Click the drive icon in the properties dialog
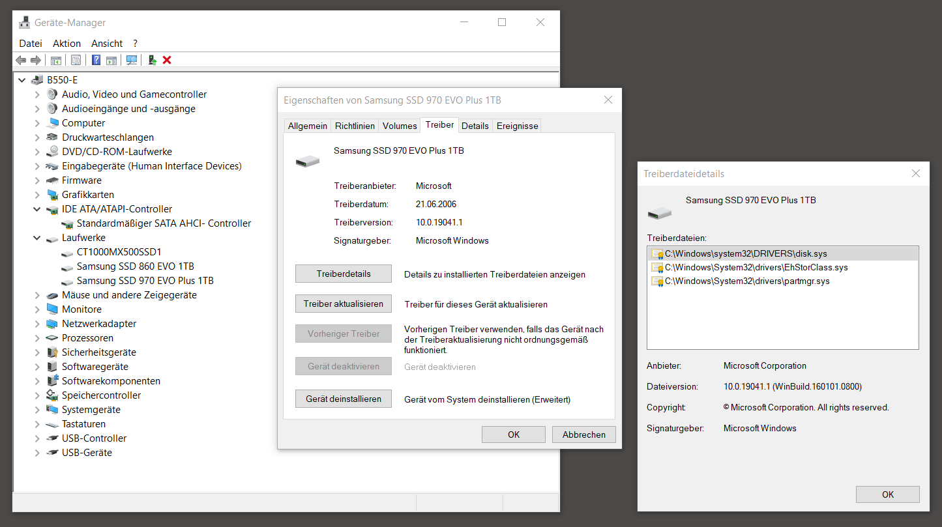 pyautogui.click(x=308, y=161)
